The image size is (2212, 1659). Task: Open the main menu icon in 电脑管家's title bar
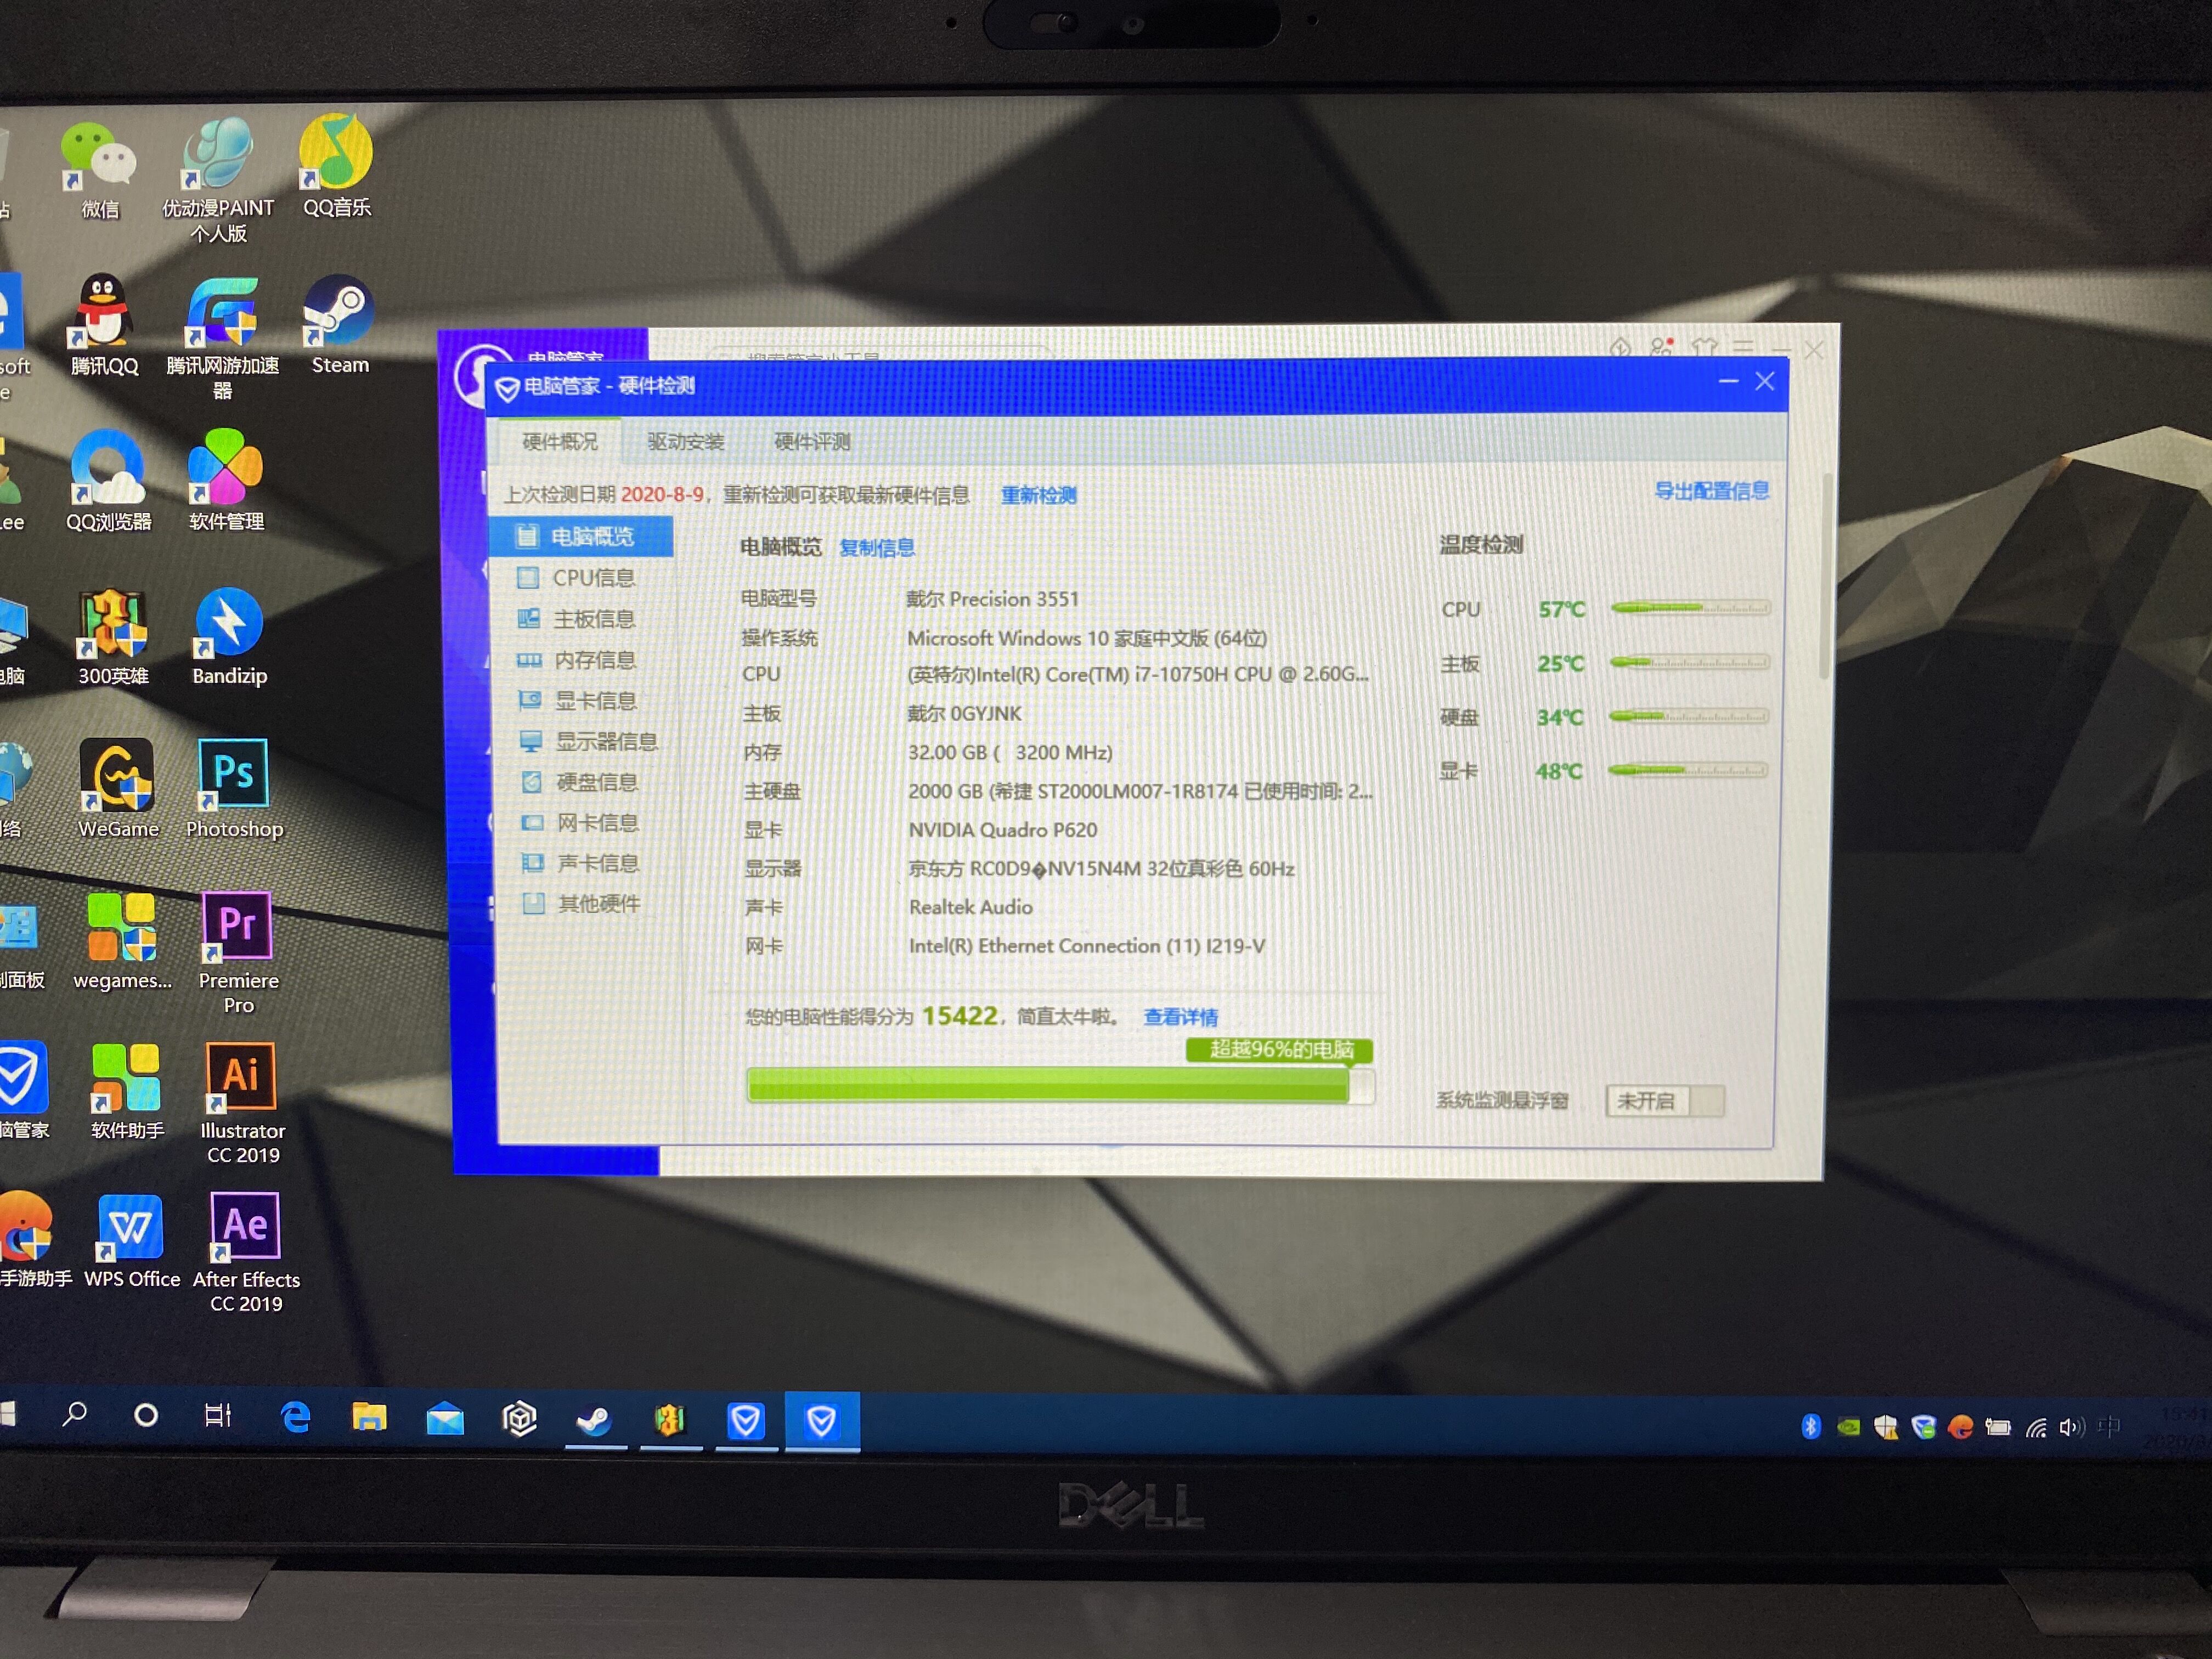[1743, 347]
